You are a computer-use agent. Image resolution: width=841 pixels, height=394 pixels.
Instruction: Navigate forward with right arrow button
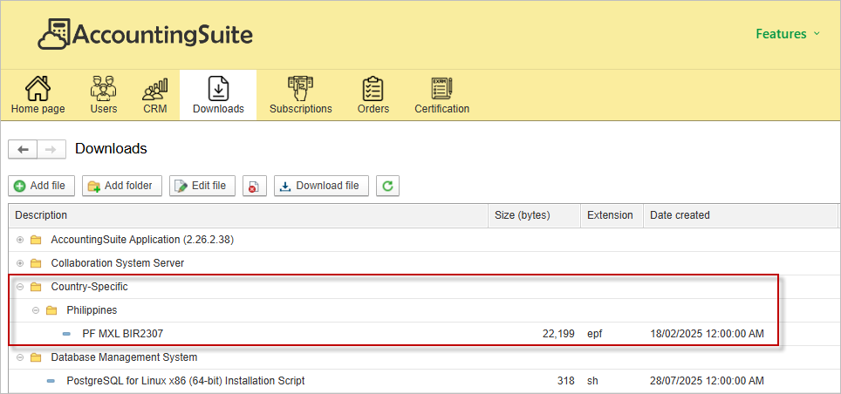click(51, 149)
